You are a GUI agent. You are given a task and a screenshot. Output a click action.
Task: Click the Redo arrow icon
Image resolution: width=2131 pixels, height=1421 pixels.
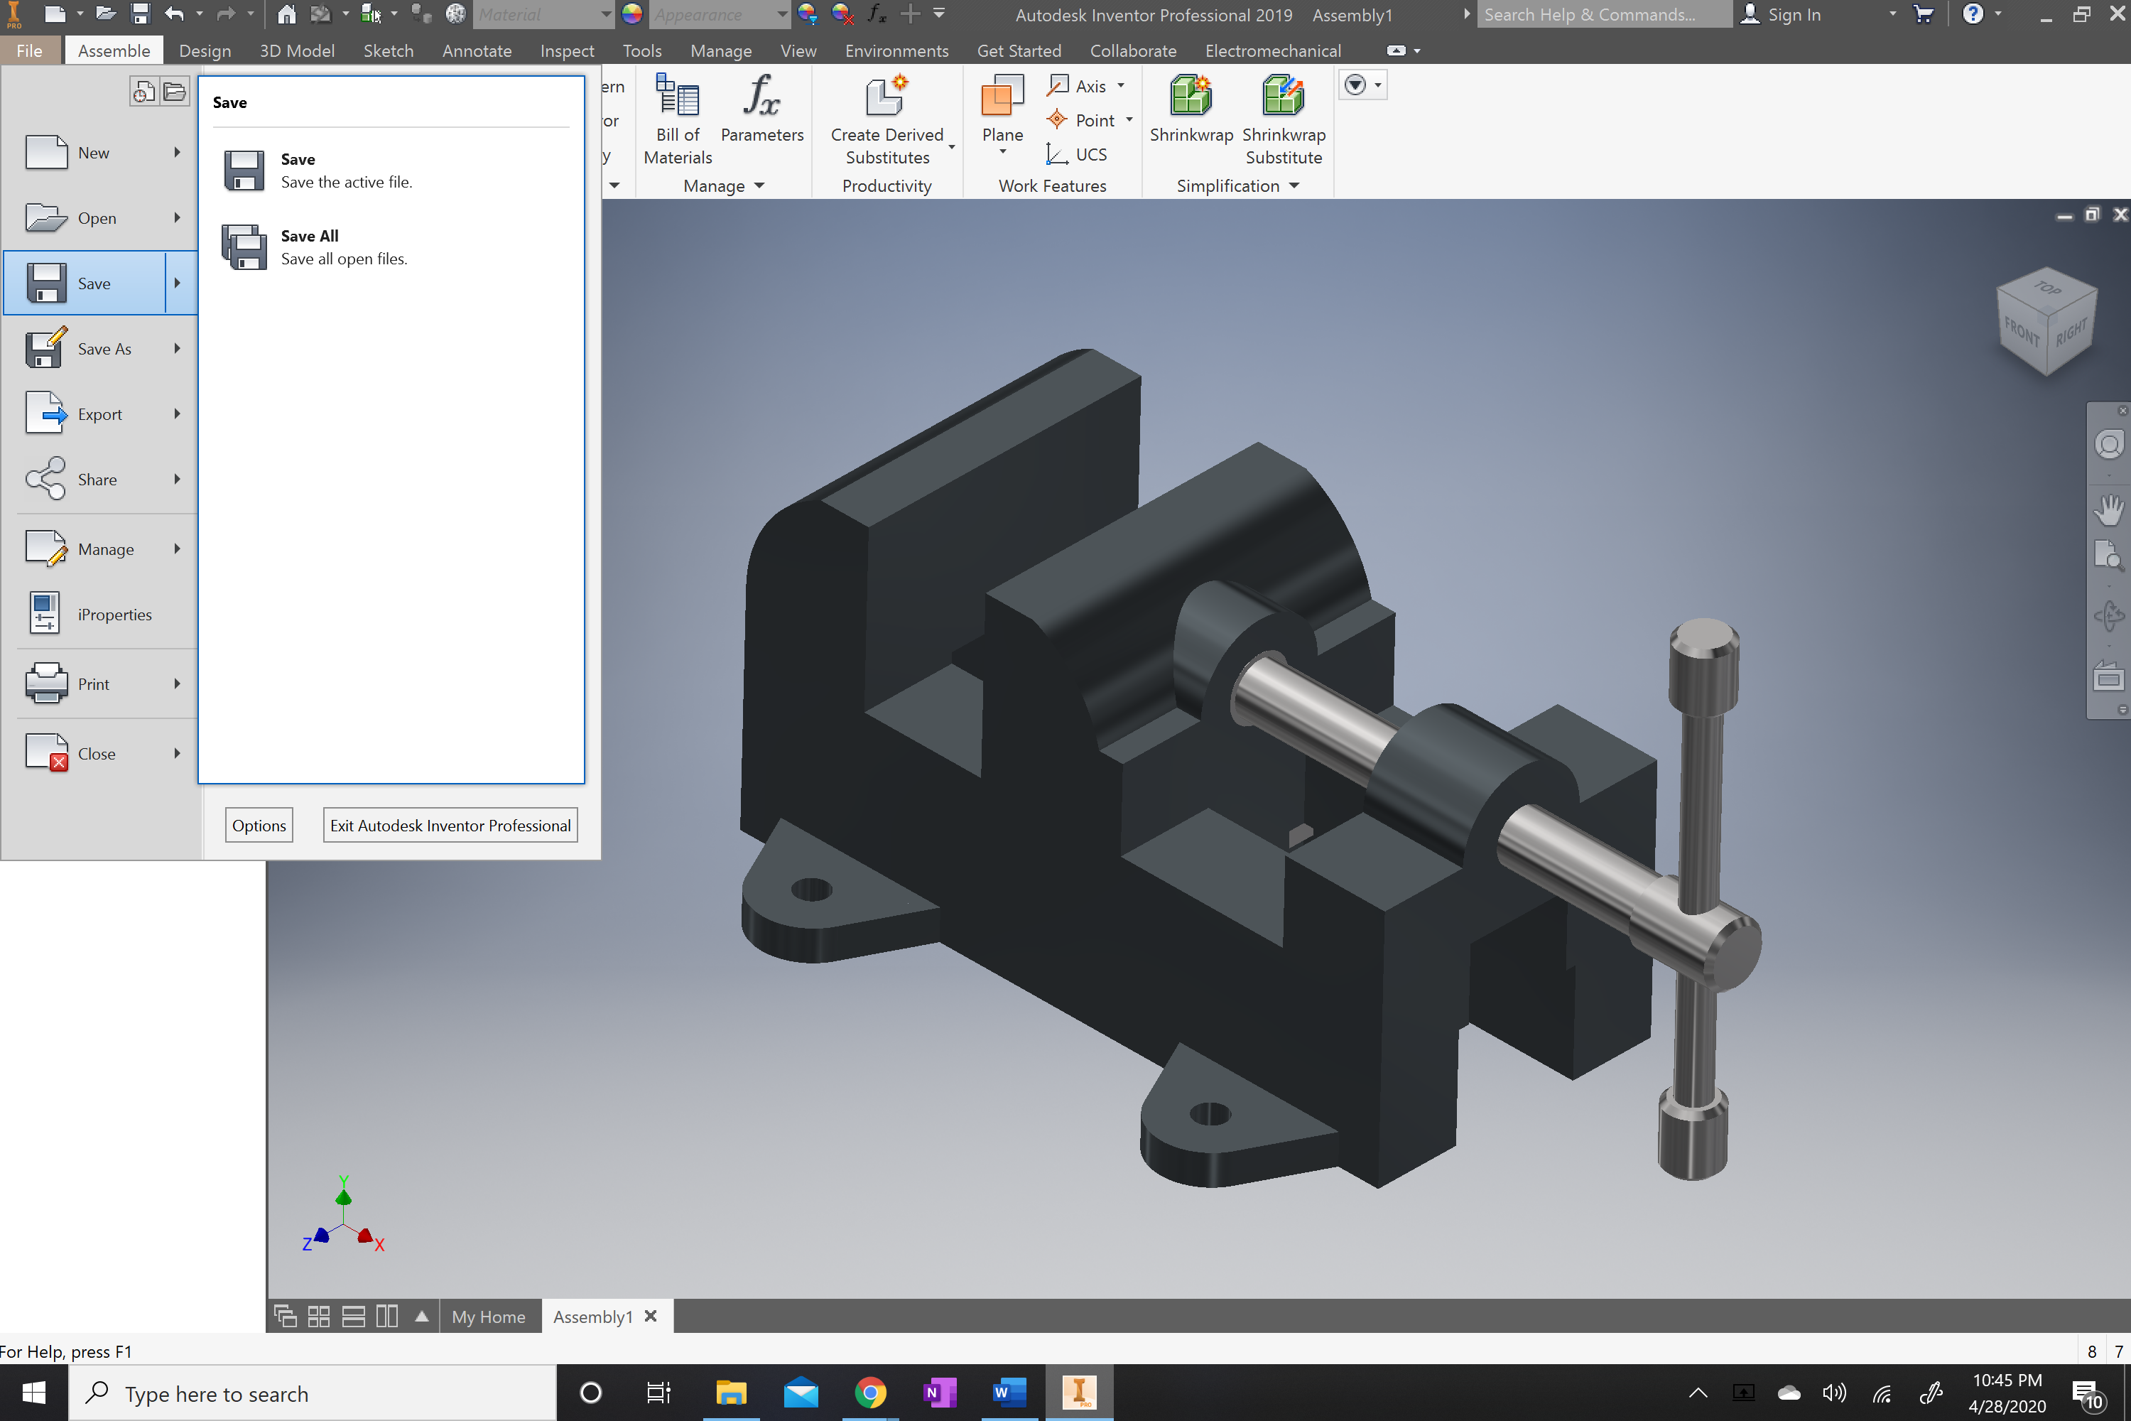pyautogui.click(x=226, y=13)
